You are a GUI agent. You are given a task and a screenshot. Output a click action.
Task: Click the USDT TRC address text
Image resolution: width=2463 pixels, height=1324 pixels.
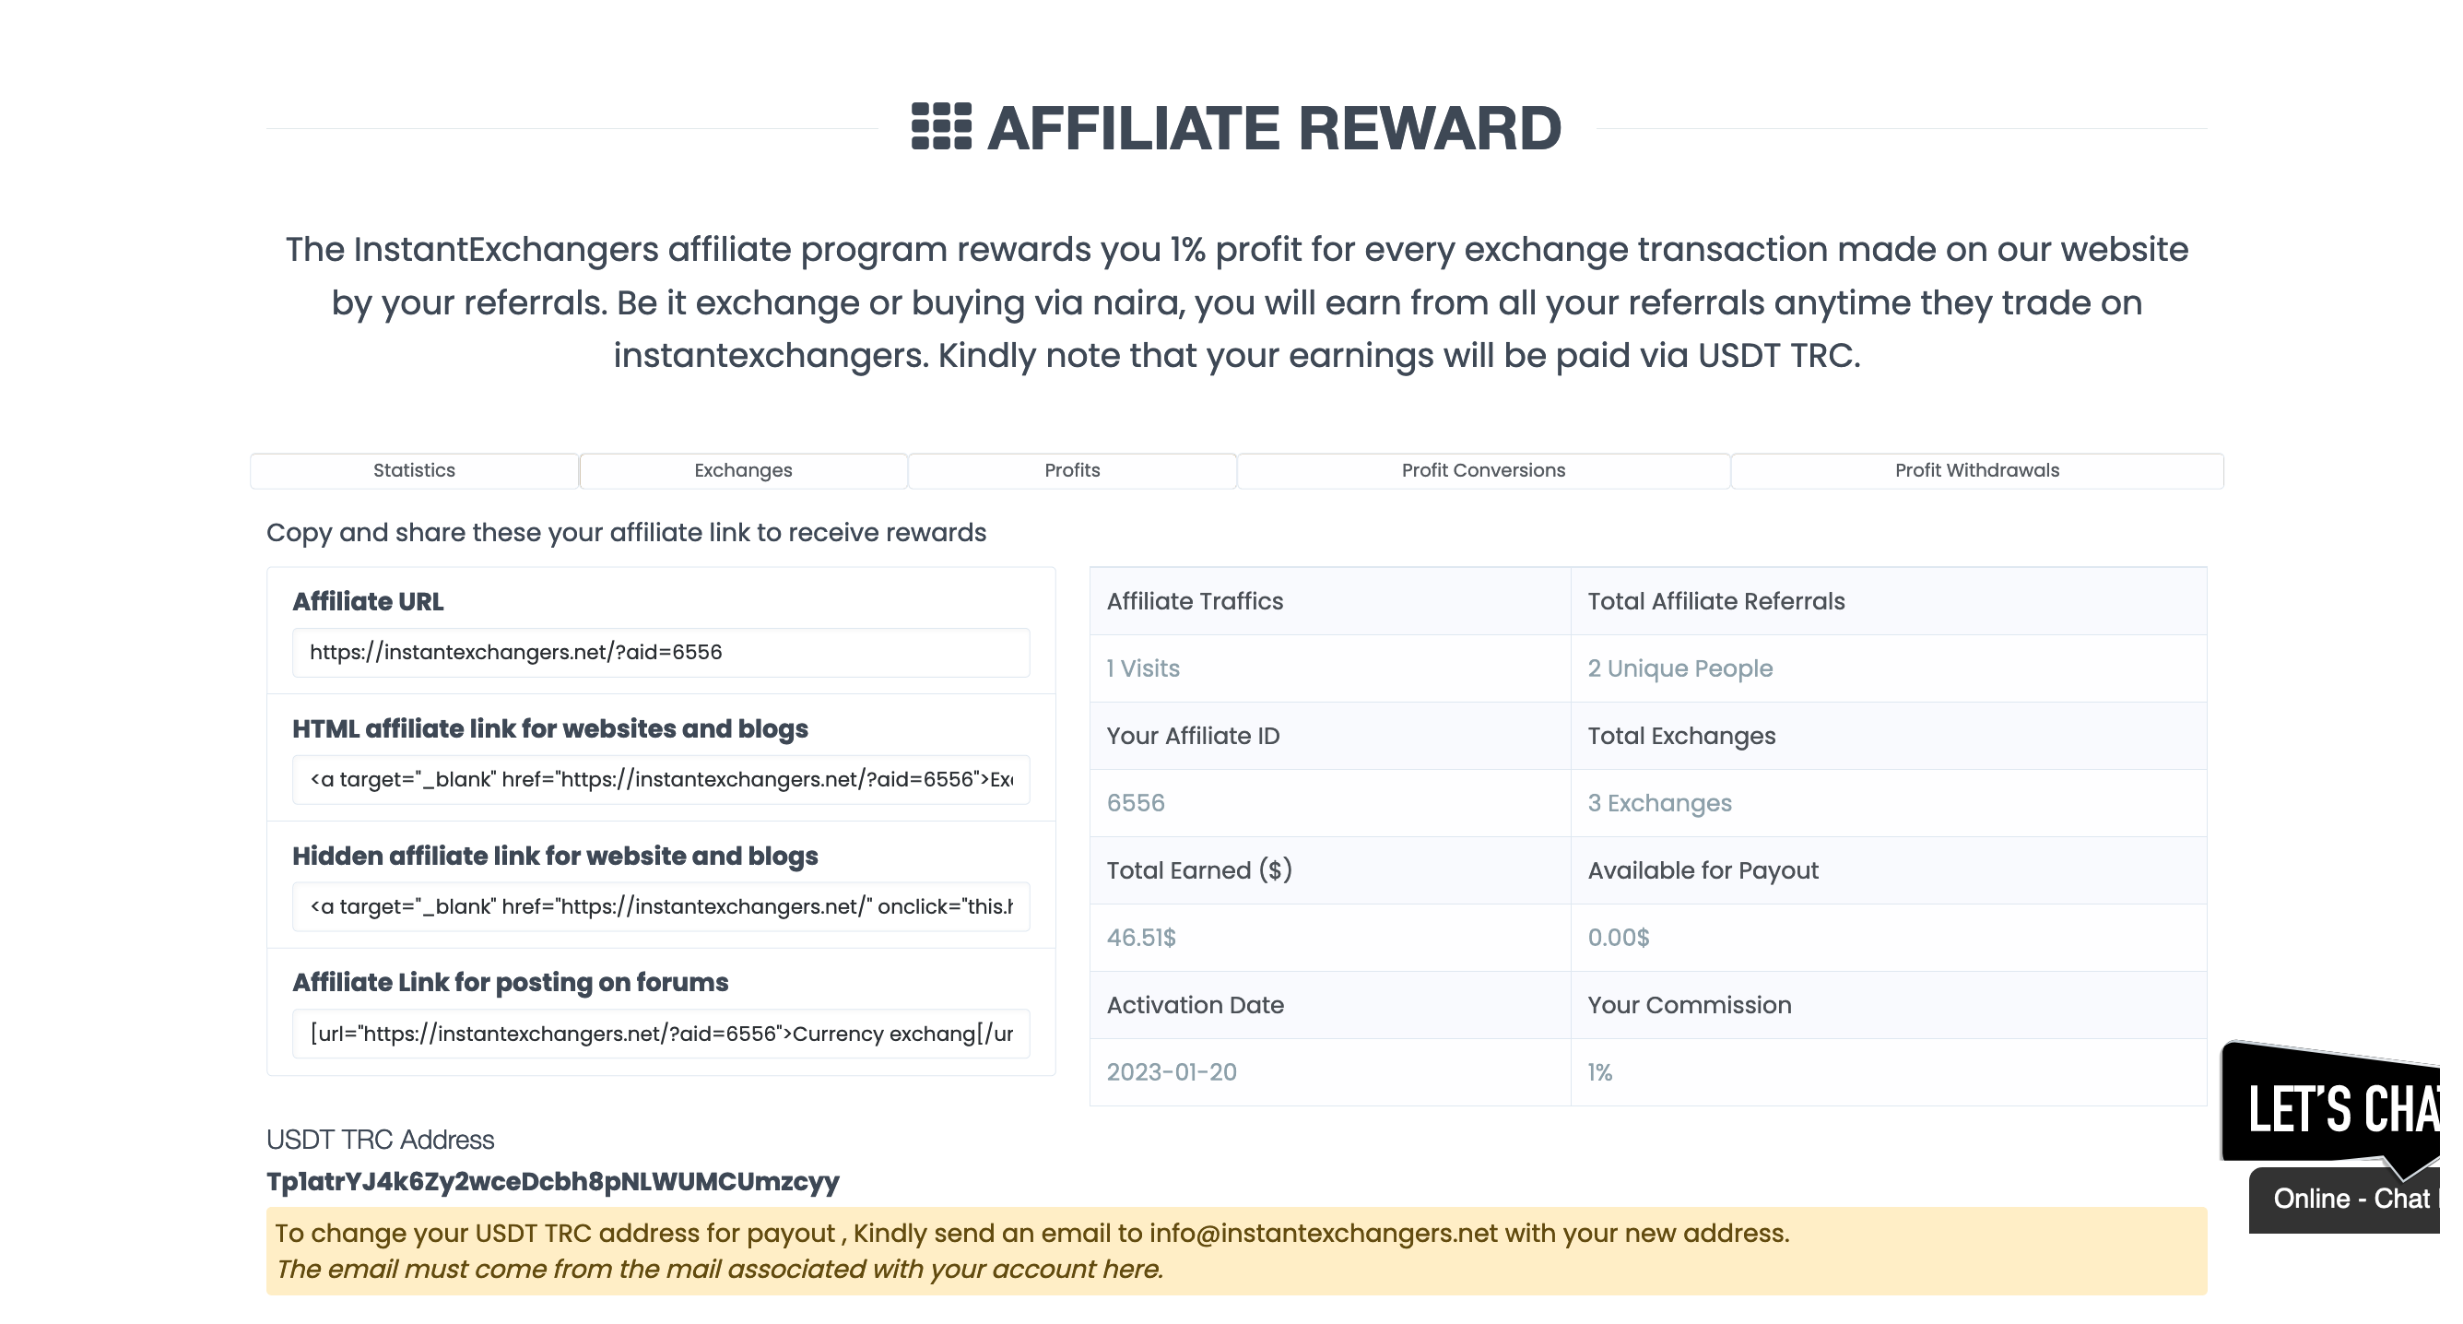(x=552, y=1180)
